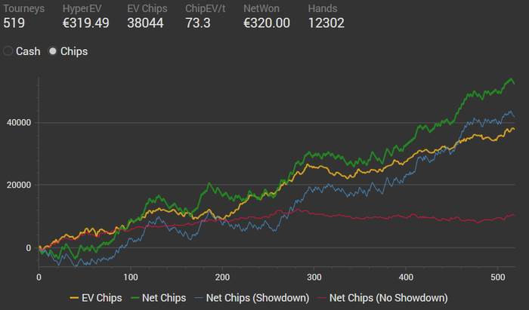Toggle the Net Chips green legend entry

pos(158,298)
